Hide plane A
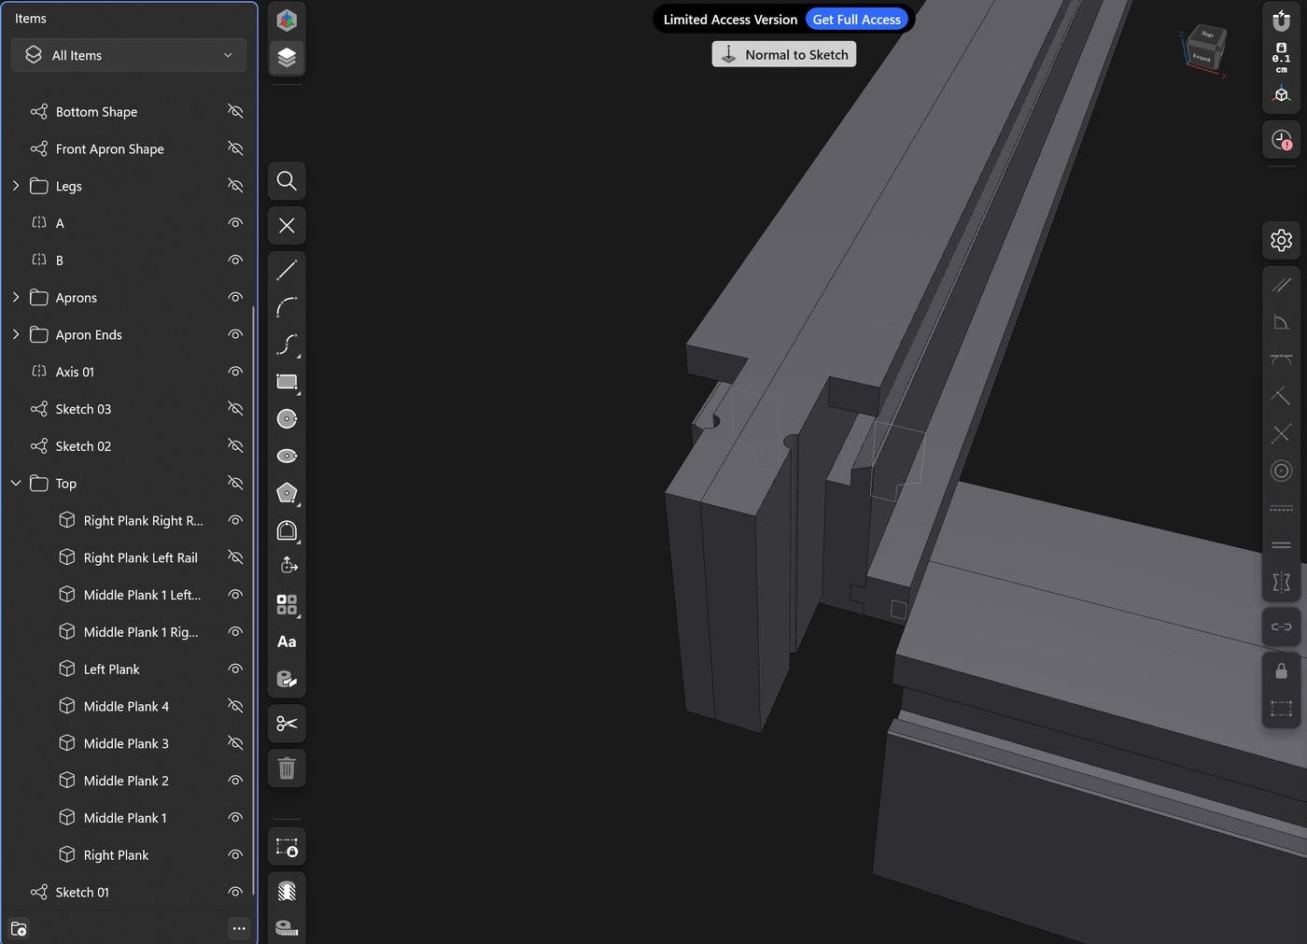Image resolution: width=1307 pixels, height=944 pixels. pyautogui.click(x=235, y=223)
